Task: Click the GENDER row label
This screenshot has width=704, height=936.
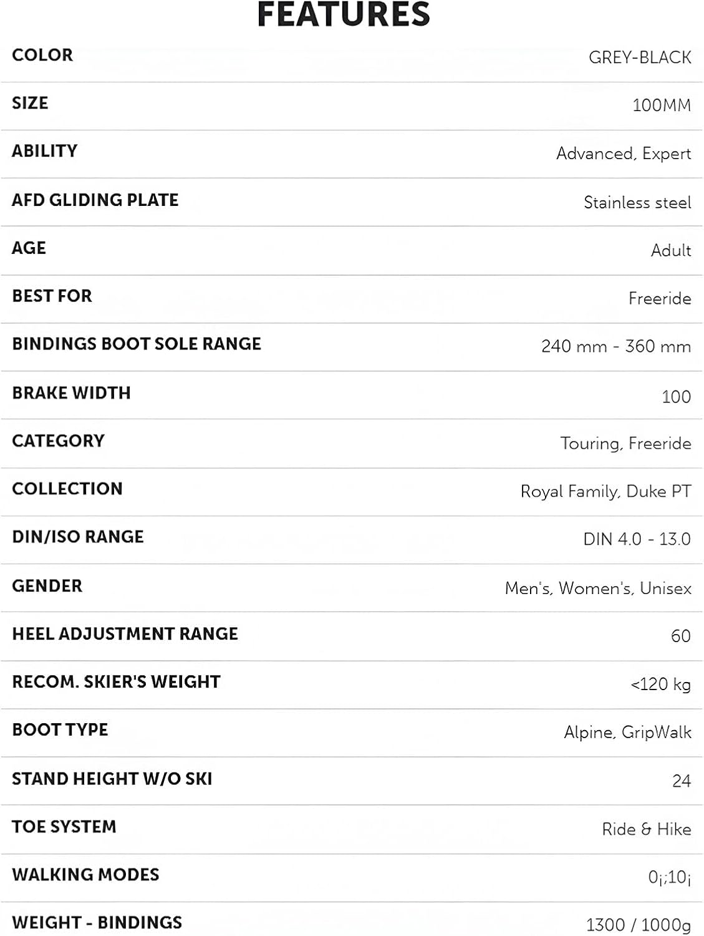Action: point(47,586)
